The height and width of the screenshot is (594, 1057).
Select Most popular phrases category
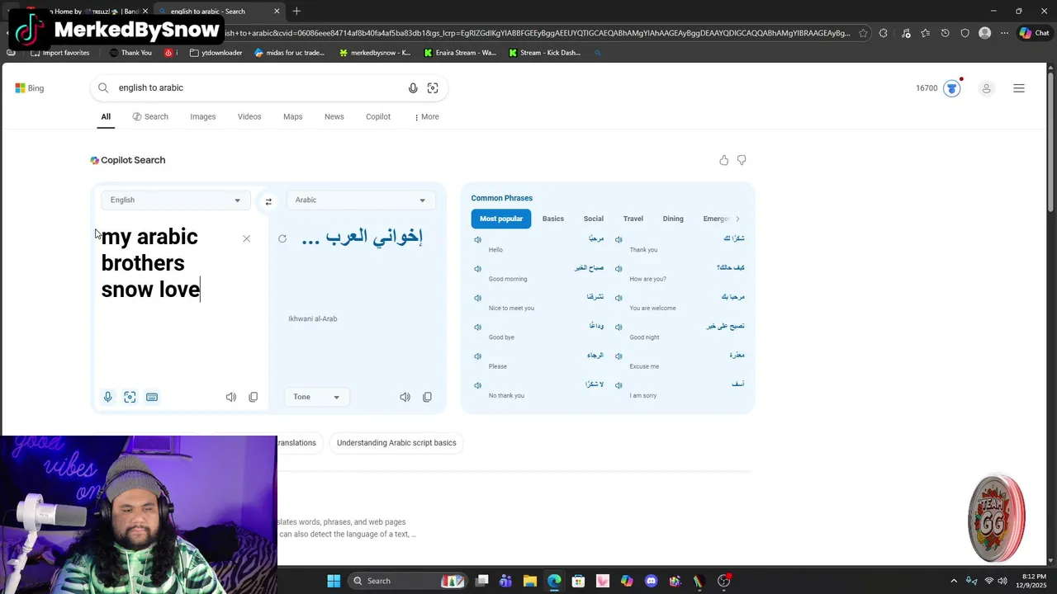click(x=501, y=219)
